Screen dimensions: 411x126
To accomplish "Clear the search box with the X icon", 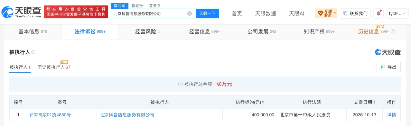I will 190,14.
